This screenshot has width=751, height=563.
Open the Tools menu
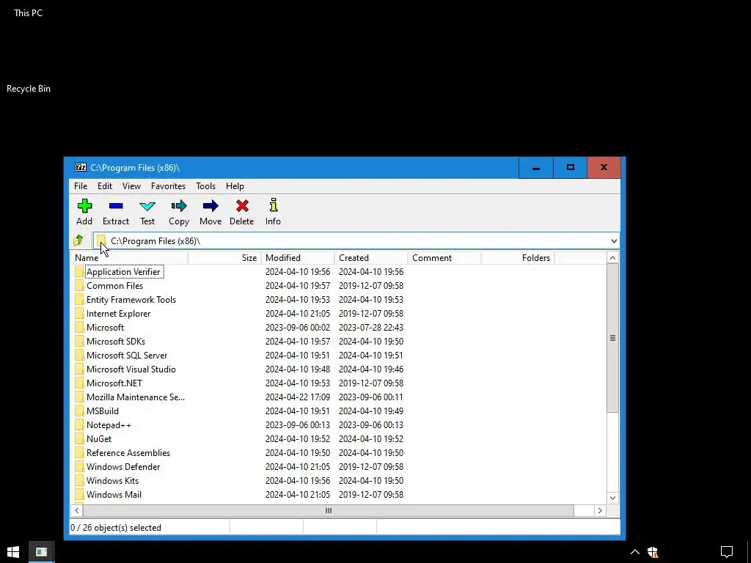click(205, 186)
